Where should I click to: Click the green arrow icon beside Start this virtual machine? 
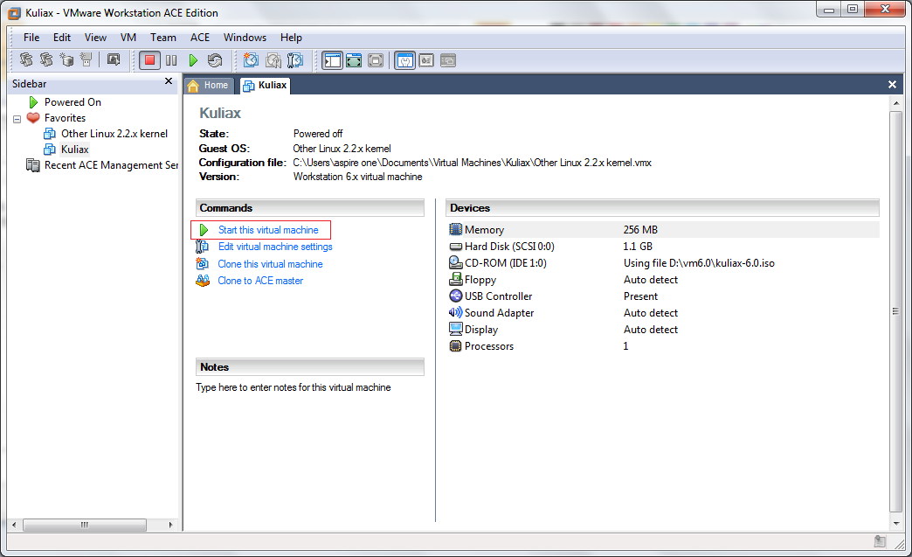point(204,230)
